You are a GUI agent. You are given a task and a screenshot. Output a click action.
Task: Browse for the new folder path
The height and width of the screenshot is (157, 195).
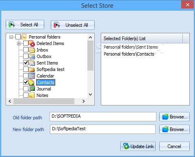pos(174,129)
